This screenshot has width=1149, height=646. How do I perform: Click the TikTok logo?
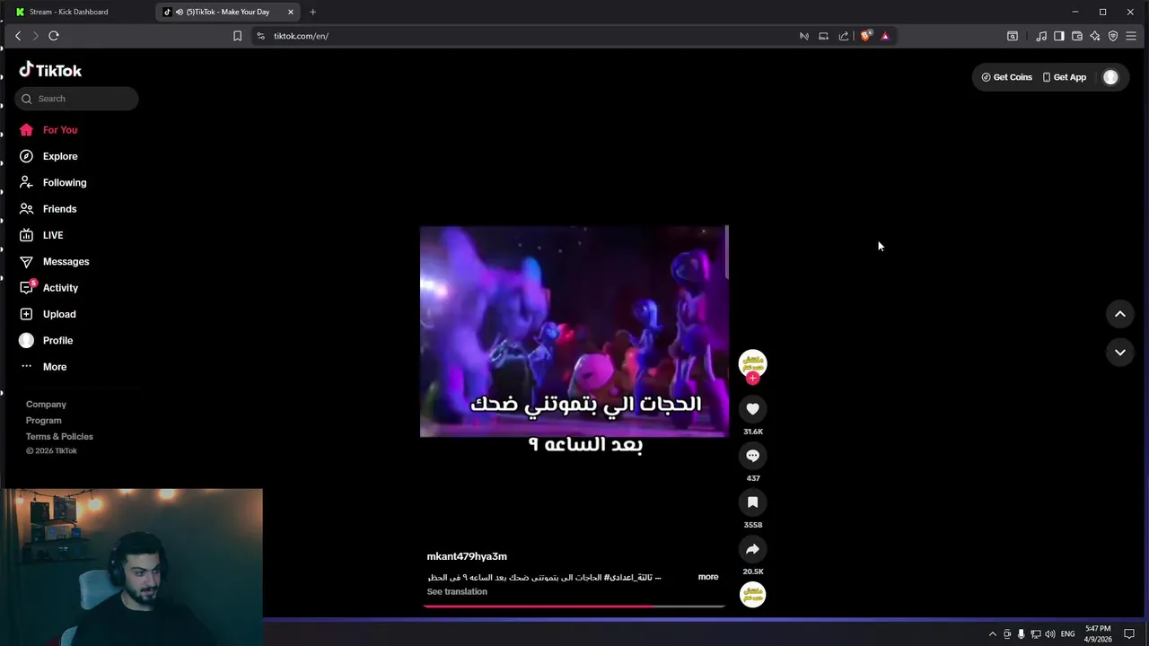[x=50, y=70]
